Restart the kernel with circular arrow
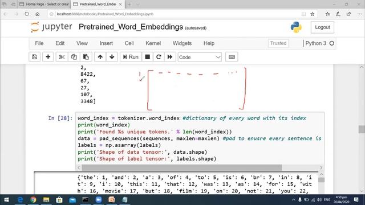Image resolution: width=365 pixels, height=205 pixels. [x=159, y=57]
